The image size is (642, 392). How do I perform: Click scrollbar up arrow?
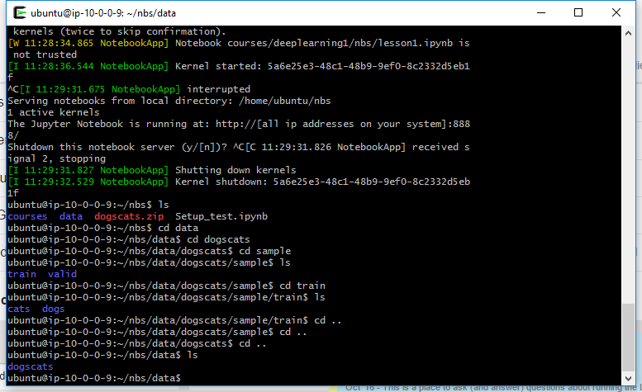tap(628, 34)
